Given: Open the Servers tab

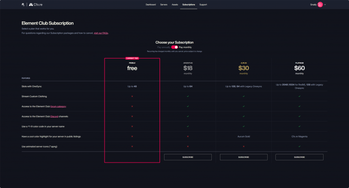Looking at the screenshot, I should (x=164, y=5).
